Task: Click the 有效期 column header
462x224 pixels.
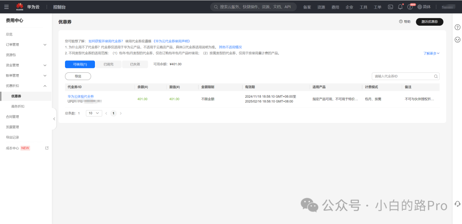Action: 250,87
